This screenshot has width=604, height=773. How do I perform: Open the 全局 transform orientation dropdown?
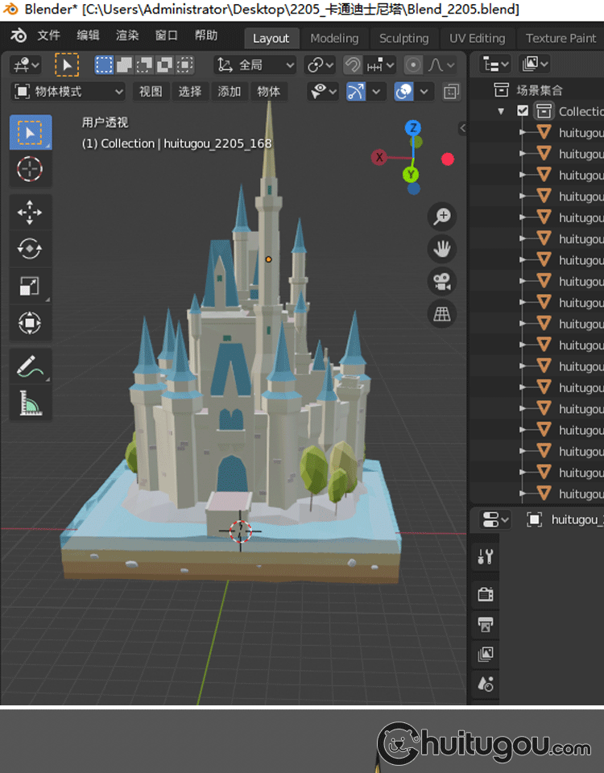(255, 65)
